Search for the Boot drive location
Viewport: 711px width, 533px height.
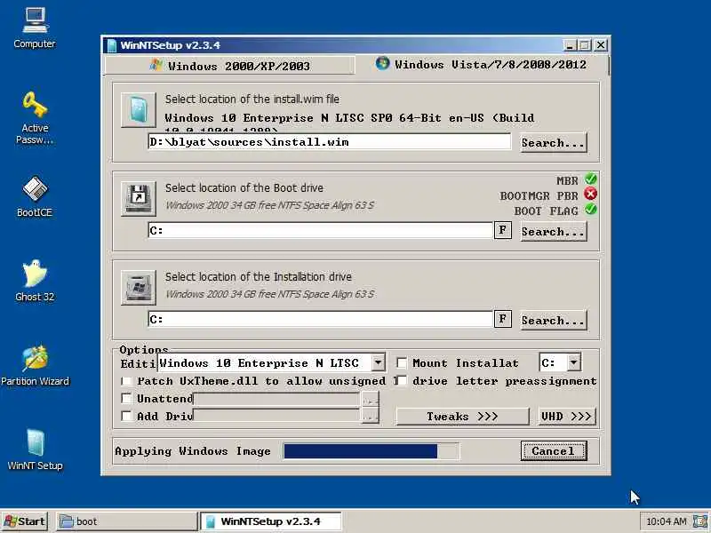pos(553,232)
